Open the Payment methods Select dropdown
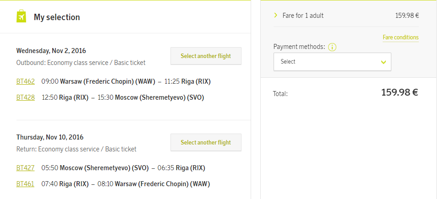 click(332, 62)
